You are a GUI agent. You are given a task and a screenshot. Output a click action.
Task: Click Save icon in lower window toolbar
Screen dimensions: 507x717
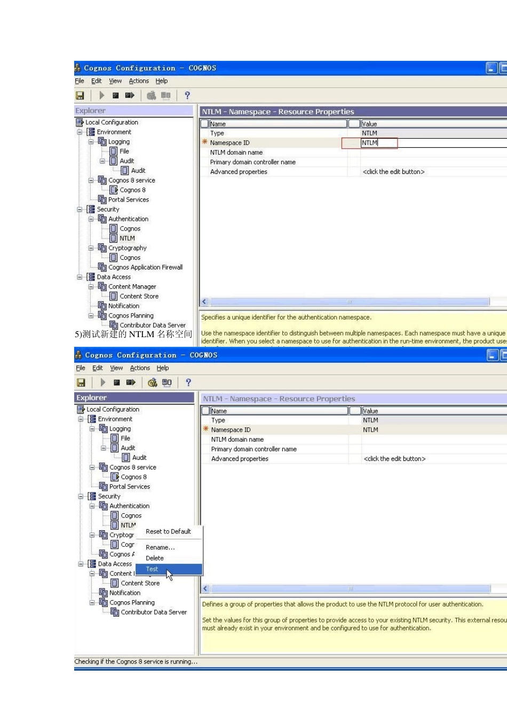coord(81,383)
